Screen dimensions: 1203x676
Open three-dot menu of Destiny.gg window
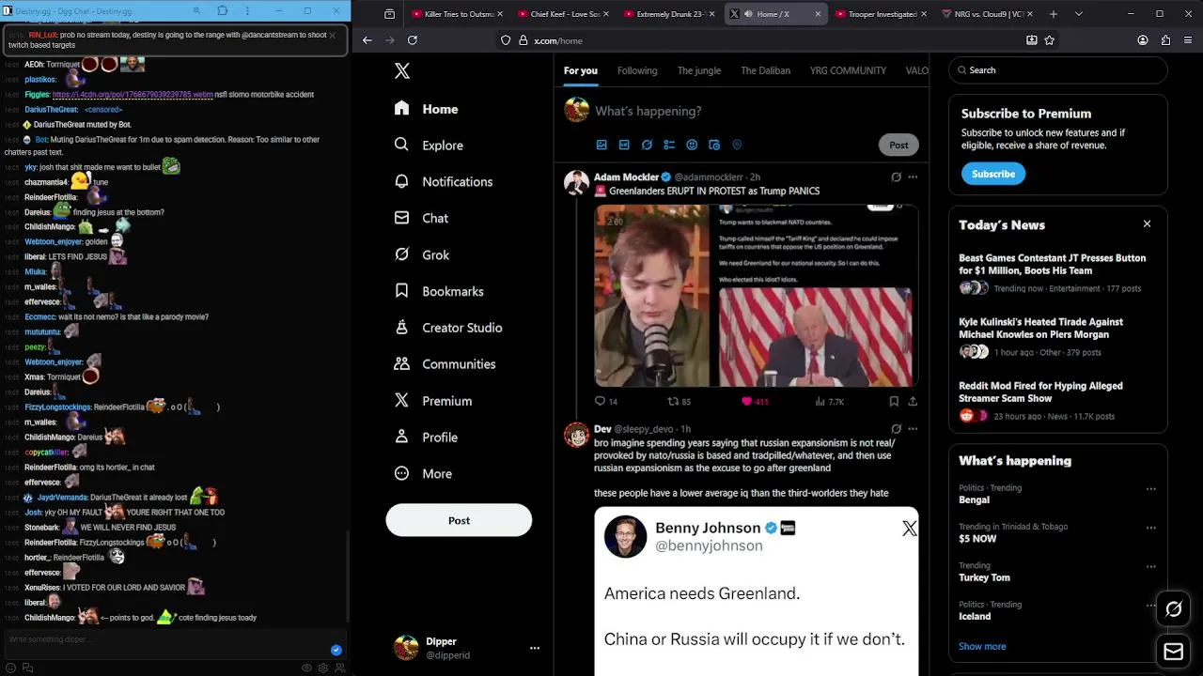[249, 10]
